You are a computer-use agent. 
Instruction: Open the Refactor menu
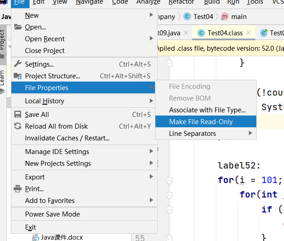pyautogui.click(x=181, y=2)
